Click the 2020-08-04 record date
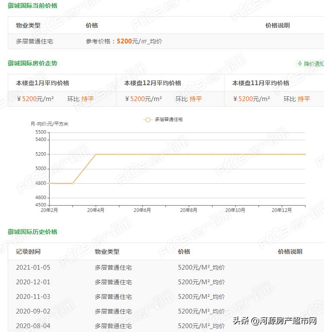324x332 pixels. coord(33,326)
